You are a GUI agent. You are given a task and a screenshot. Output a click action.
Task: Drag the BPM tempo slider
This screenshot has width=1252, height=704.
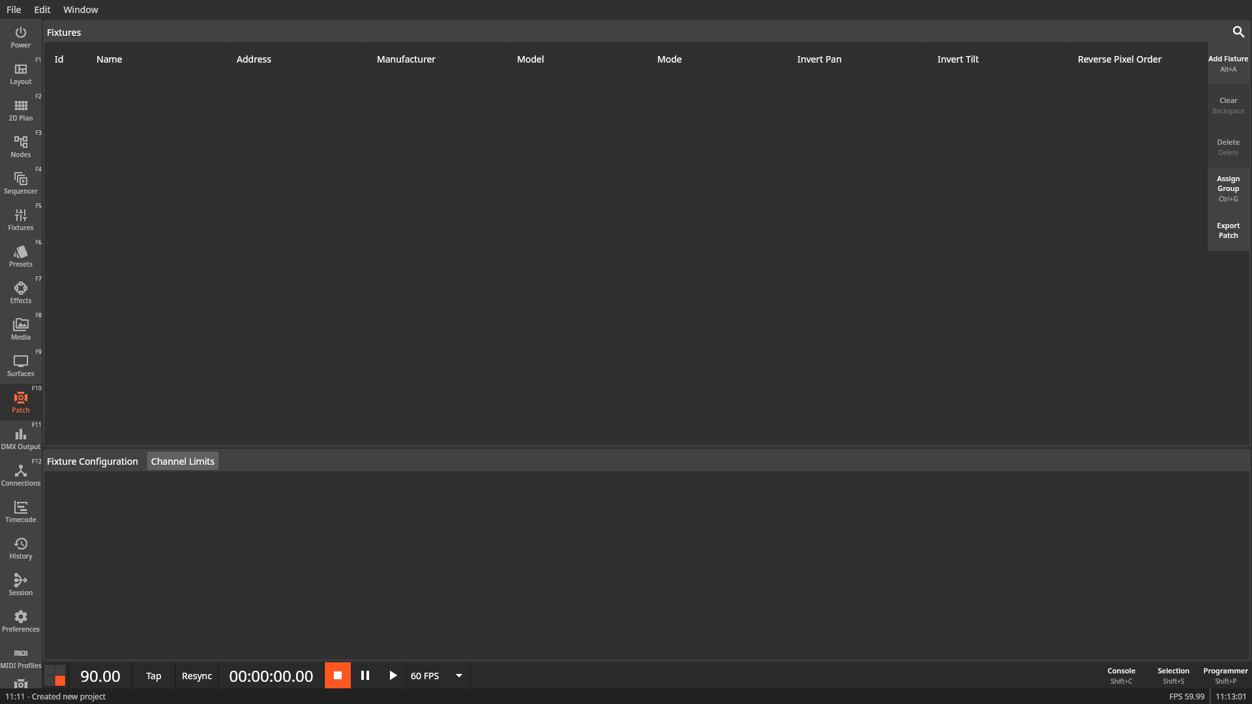[100, 675]
